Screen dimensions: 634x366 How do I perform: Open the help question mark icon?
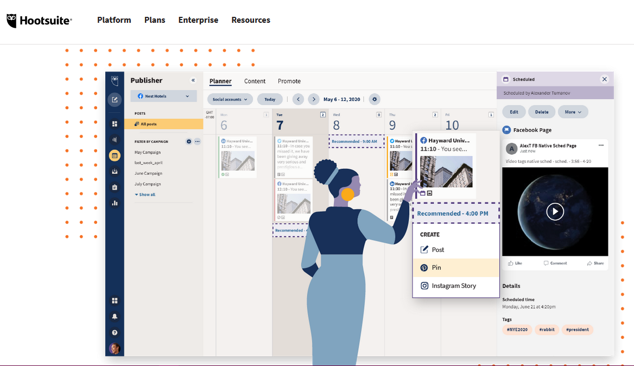(x=115, y=332)
